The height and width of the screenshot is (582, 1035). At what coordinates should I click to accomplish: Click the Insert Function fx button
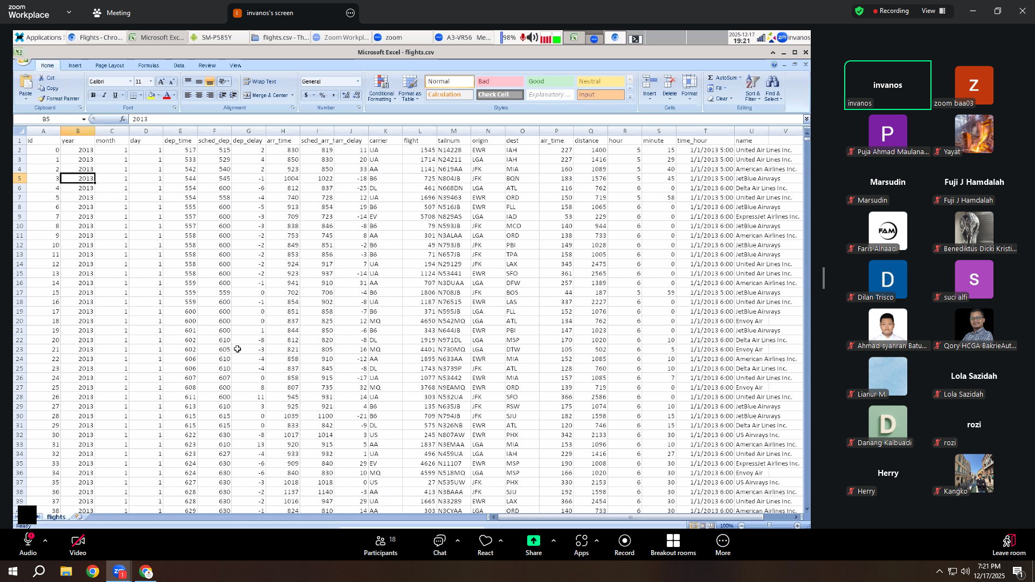tap(122, 119)
